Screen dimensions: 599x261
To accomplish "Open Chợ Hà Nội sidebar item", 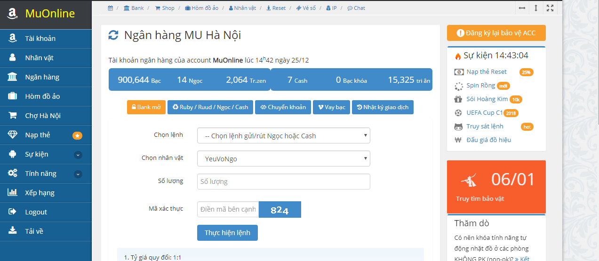I will pyautogui.click(x=46, y=116).
